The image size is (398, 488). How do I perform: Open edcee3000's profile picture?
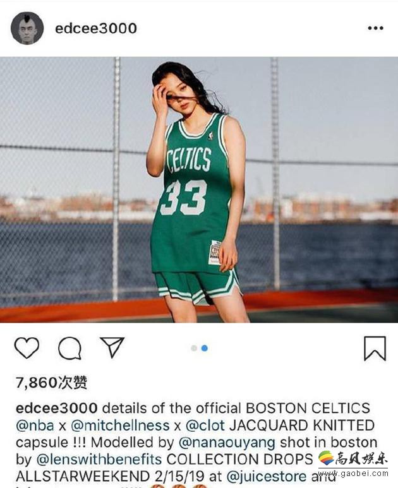[x=27, y=28]
